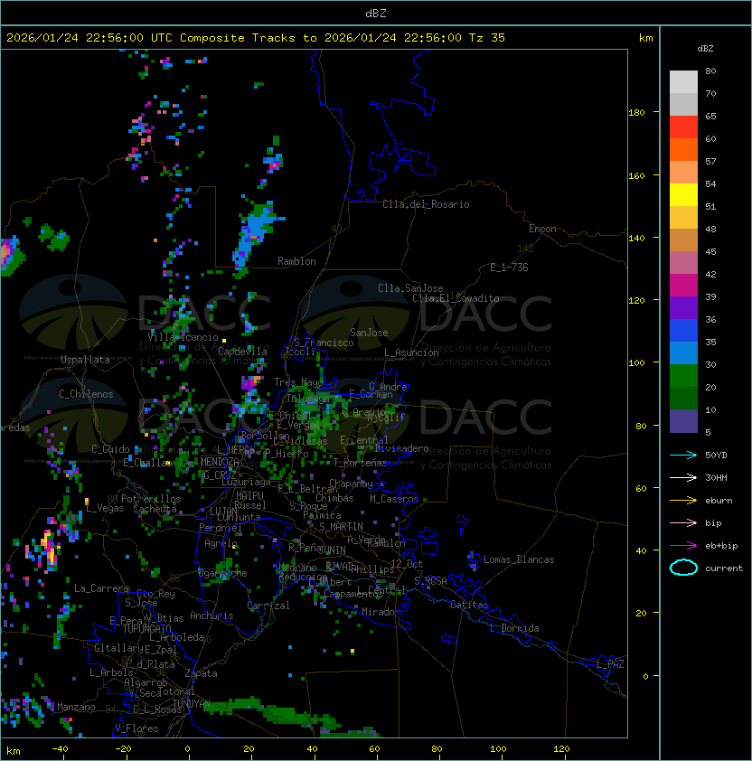Image resolution: width=752 pixels, height=761 pixels.
Task: Click the 'Anchoris' place label
Action: coord(211,615)
